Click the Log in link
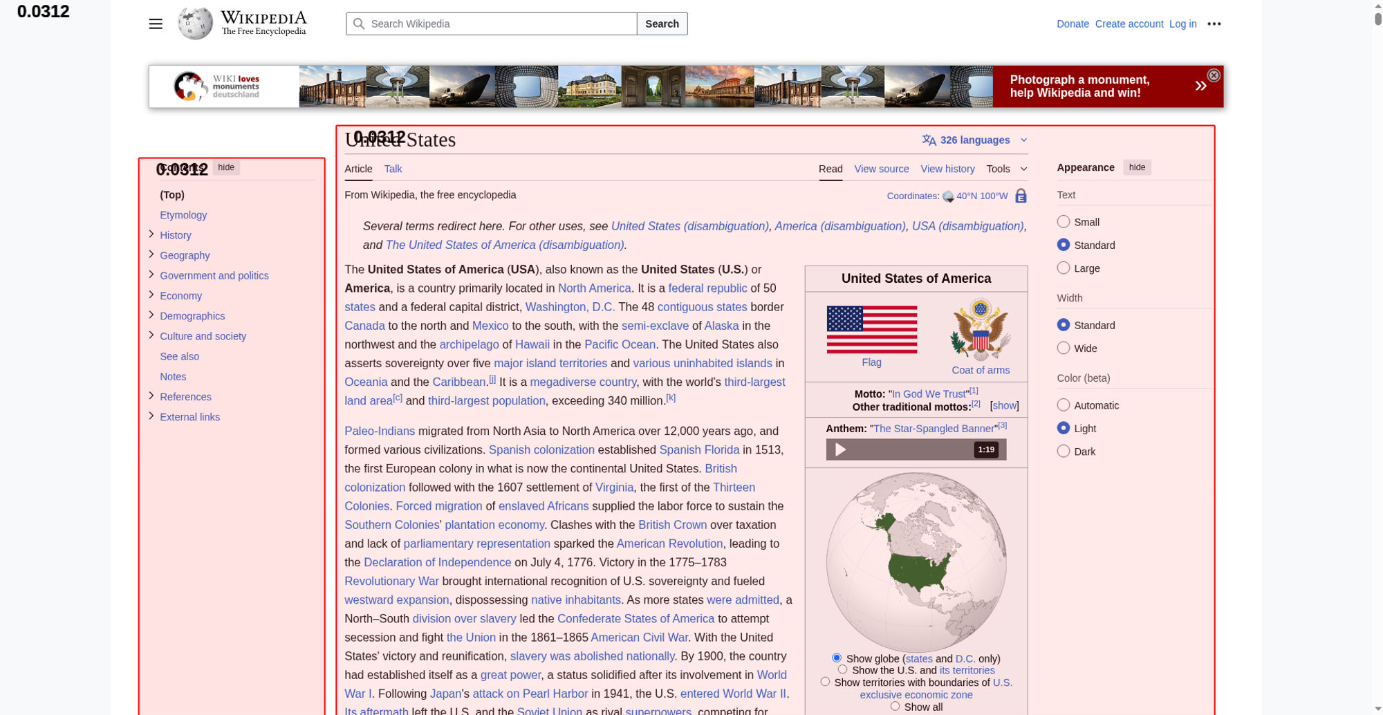The image size is (1383, 715). (1182, 24)
